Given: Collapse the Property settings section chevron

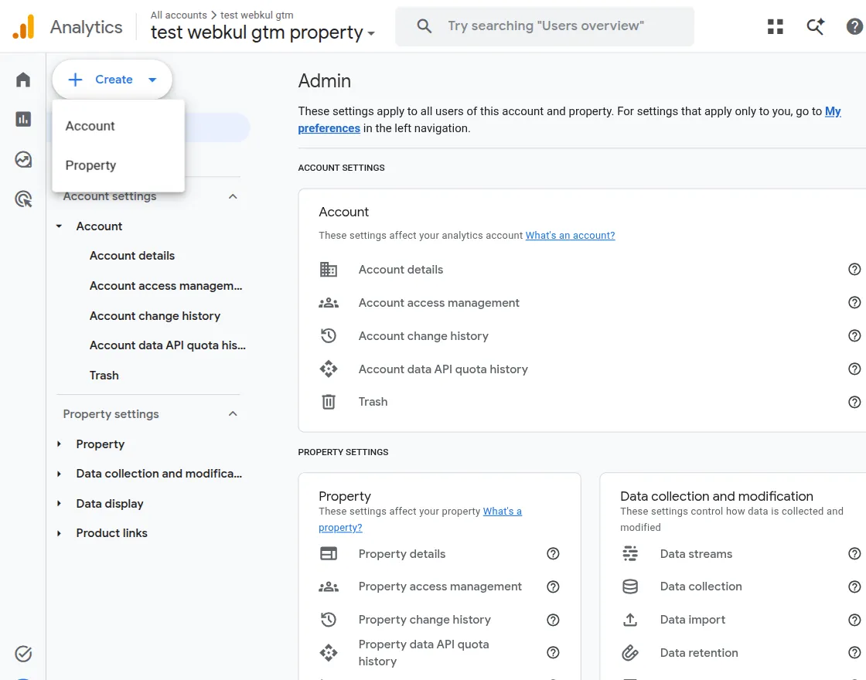Looking at the screenshot, I should (233, 414).
